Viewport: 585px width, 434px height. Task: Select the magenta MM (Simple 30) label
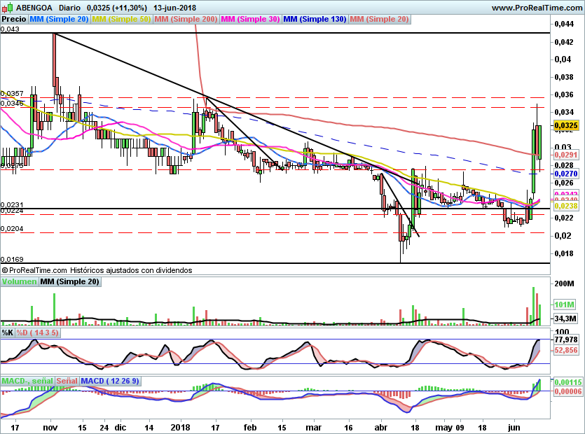click(250, 19)
